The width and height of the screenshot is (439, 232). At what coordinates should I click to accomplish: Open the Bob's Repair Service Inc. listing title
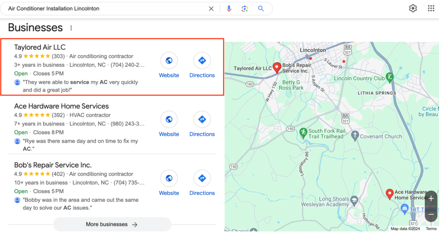53,165
